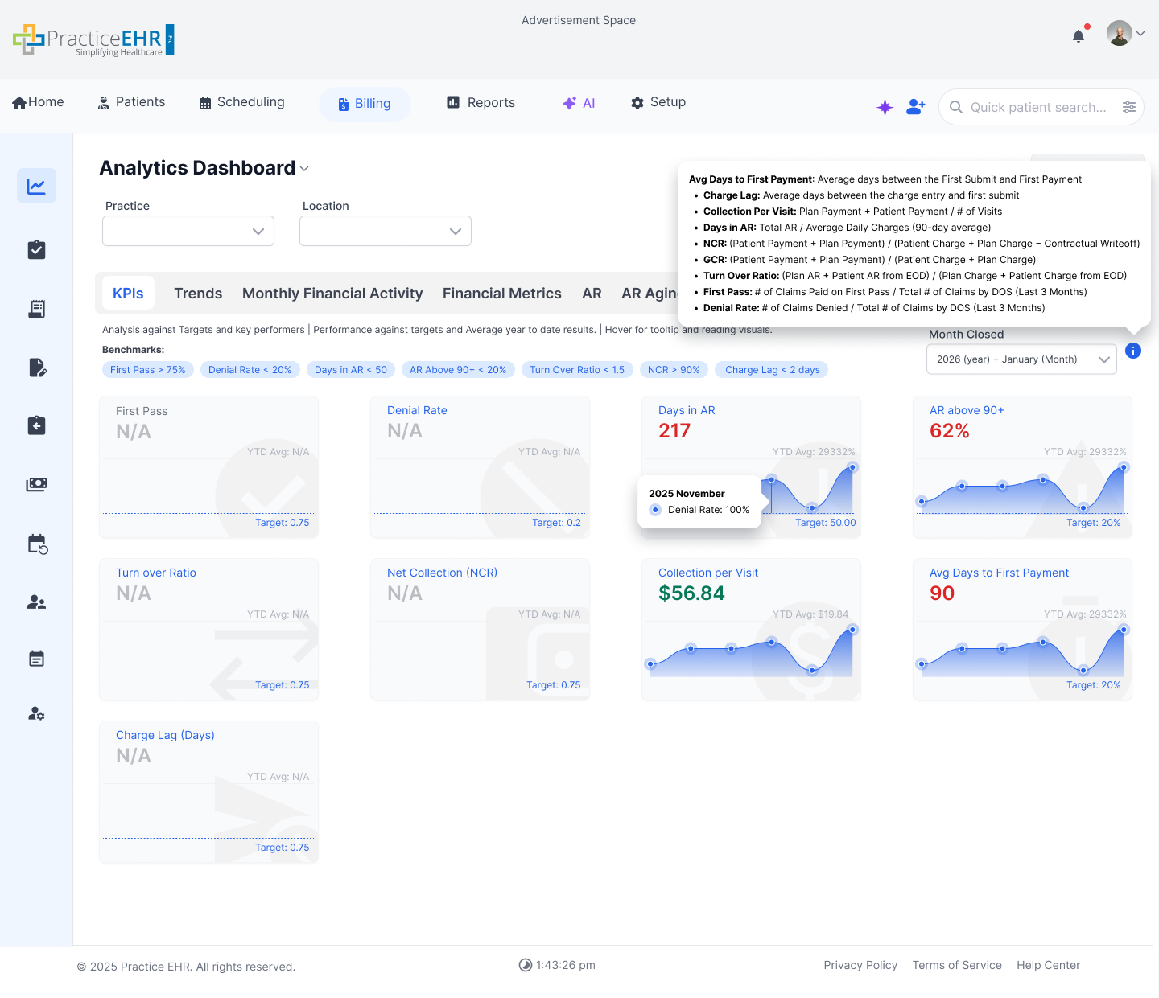This screenshot has width=1159, height=998.
Task: Open the notification bell
Action: [x=1078, y=35]
